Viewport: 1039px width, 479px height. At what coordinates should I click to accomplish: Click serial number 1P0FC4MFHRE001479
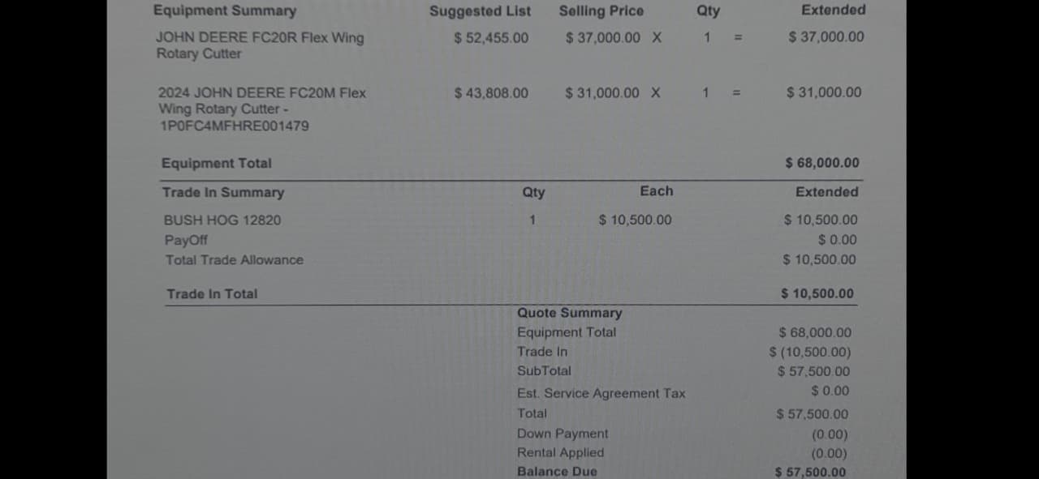click(x=234, y=126)
